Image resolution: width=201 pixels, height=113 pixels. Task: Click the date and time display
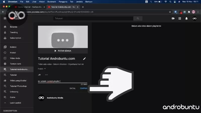tap(190, 2)
